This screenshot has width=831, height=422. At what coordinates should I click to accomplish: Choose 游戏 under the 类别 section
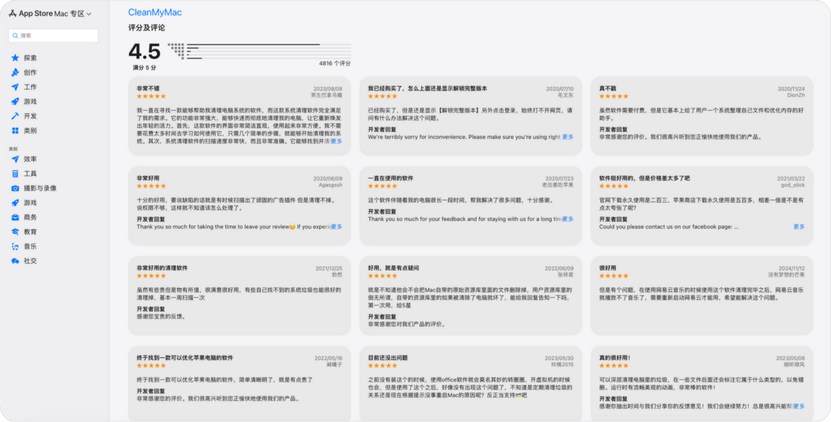coord(30,203)
